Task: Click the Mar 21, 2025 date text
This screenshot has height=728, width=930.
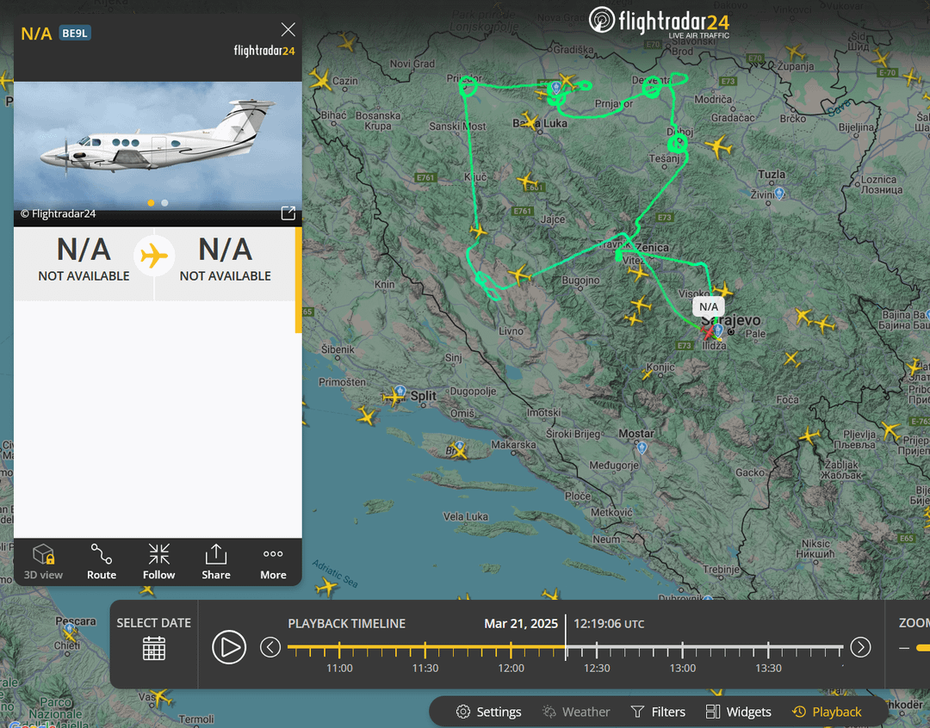Action: 521,624
